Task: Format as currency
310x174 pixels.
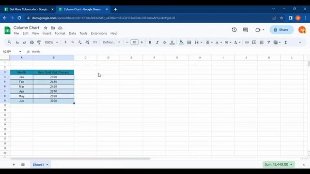Action: click(65, 42)
